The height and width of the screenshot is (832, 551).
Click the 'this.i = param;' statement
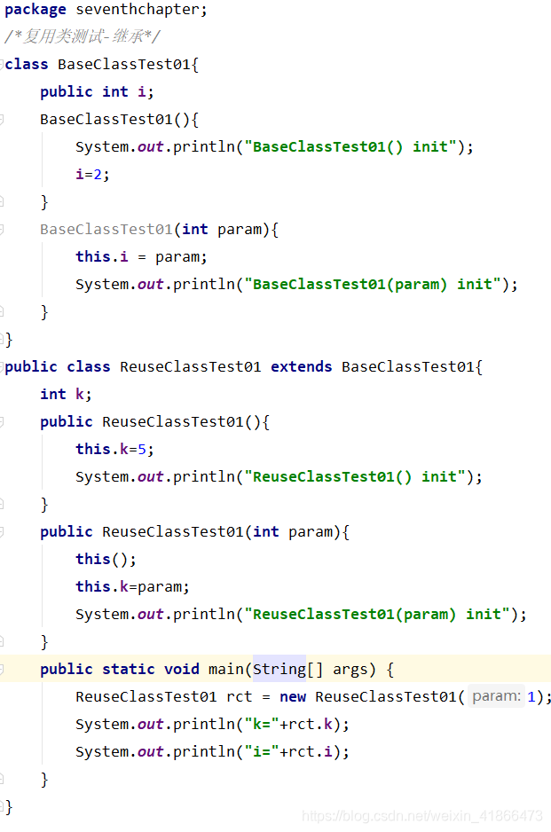pyautogui.click(x=141, y=257)
